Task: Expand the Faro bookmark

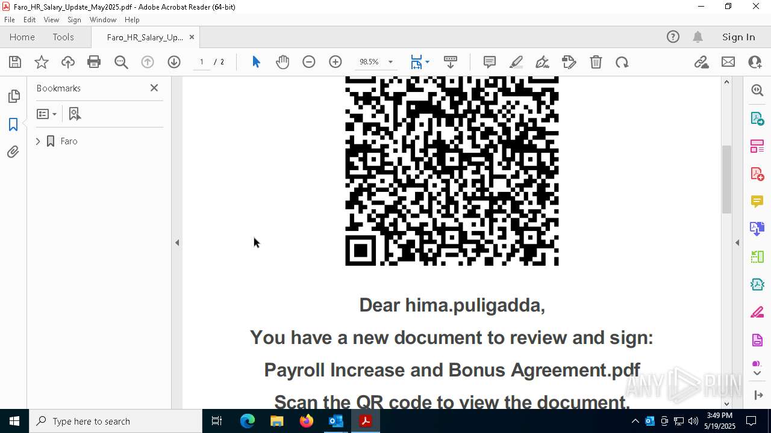Action: click(38, 141)
